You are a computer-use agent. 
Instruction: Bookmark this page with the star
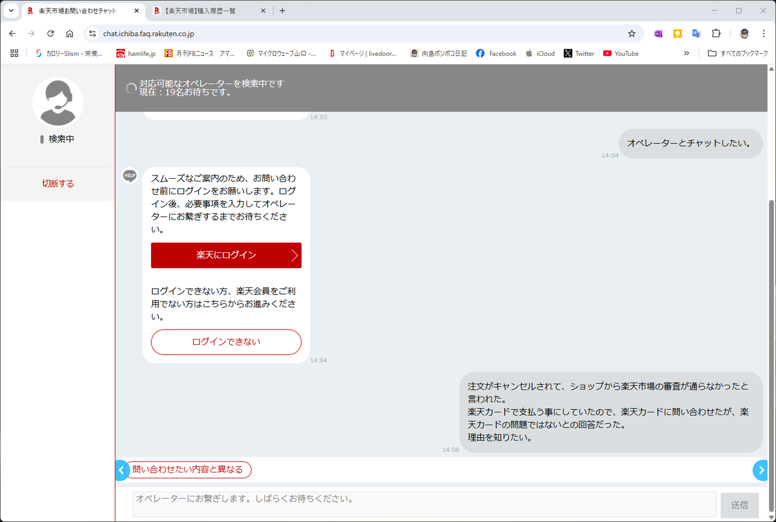pyautogui.click(x=632, y=34)
